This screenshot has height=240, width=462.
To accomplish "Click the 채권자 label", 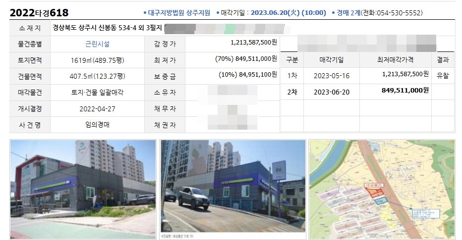I will [x=165, y=125].
